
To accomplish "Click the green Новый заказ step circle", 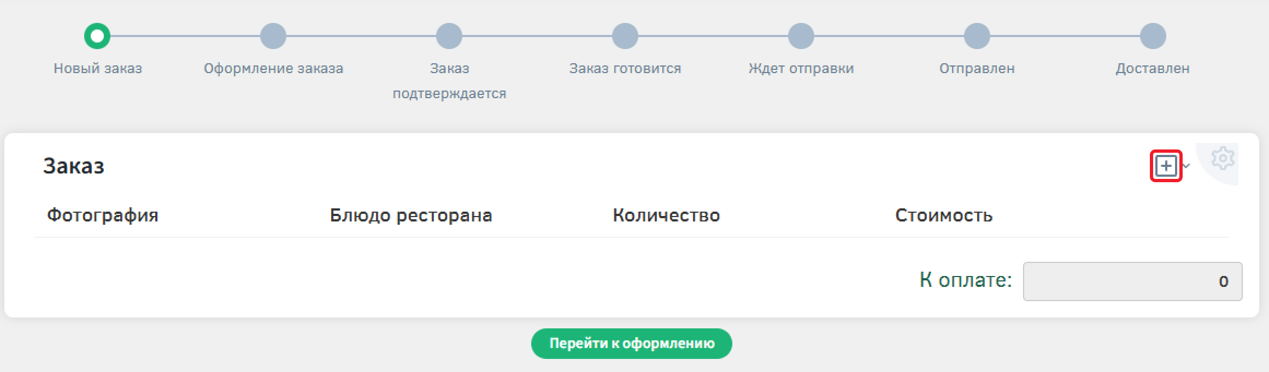I will coord(97,37).
